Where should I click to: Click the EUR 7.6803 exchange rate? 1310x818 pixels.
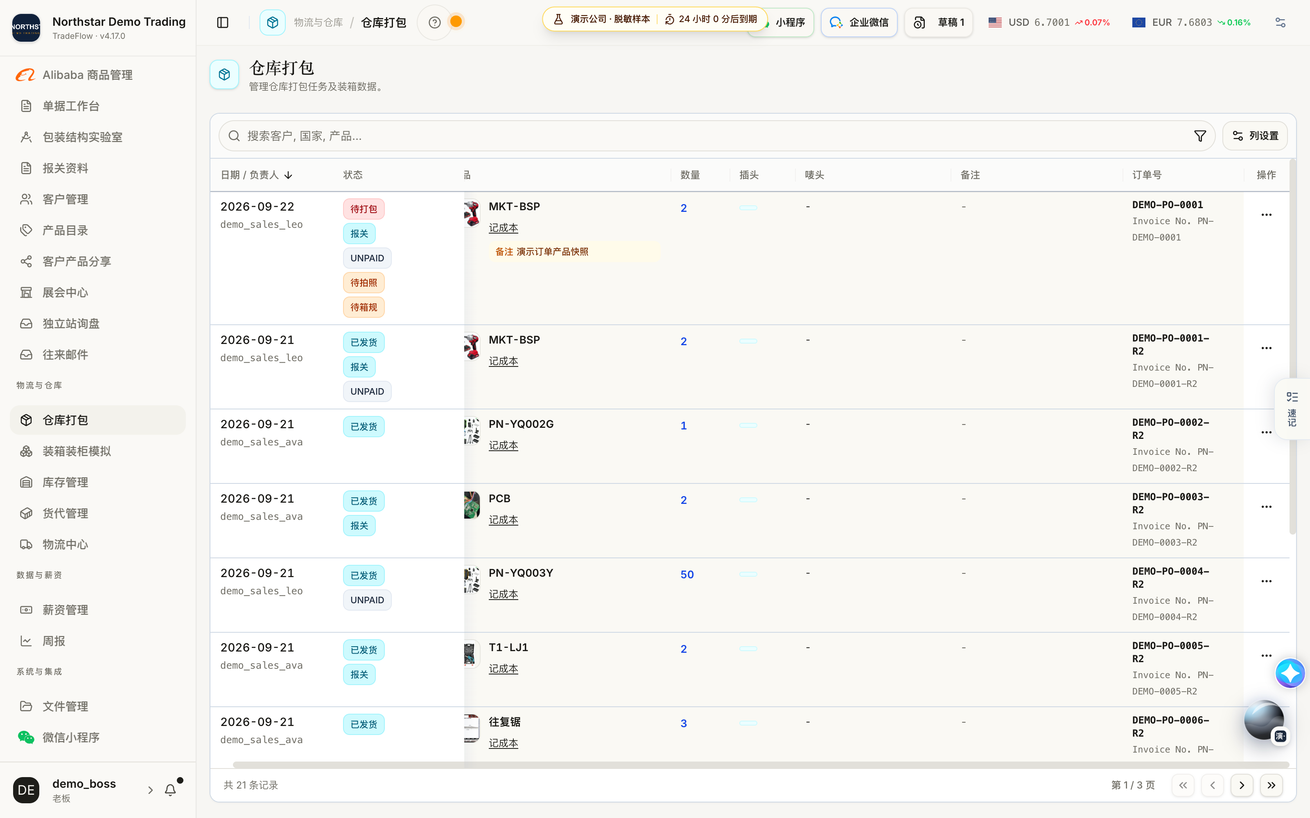coord(1191,22)
